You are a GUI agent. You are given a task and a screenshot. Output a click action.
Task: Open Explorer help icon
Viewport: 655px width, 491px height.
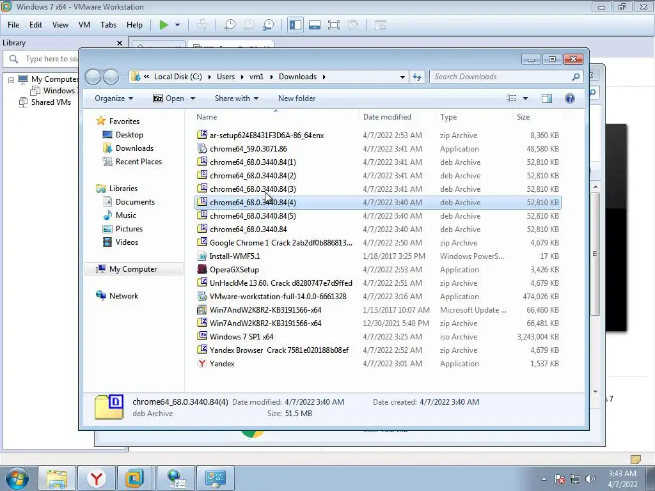570,98
